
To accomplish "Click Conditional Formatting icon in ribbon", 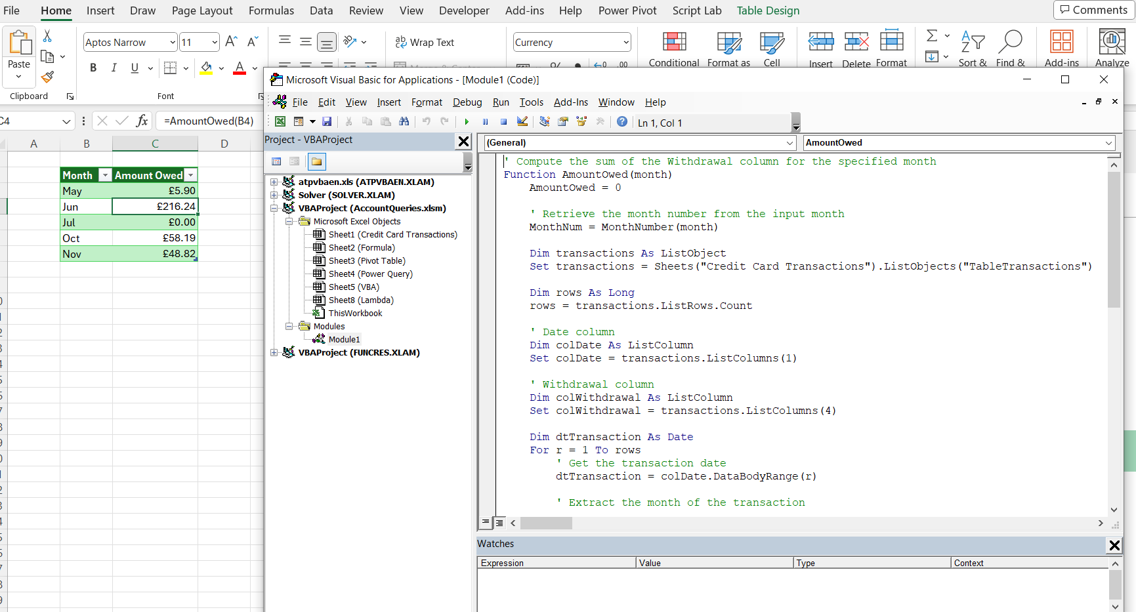I will [x=674, y=49].
